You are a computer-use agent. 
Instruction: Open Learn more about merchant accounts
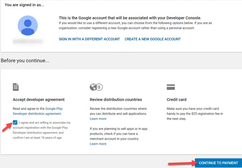click(x=98, y=144)
